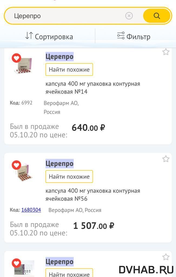Click Найти похожие on third product
The width and height of the screenshot is (176, 277).
coord(69,273)
